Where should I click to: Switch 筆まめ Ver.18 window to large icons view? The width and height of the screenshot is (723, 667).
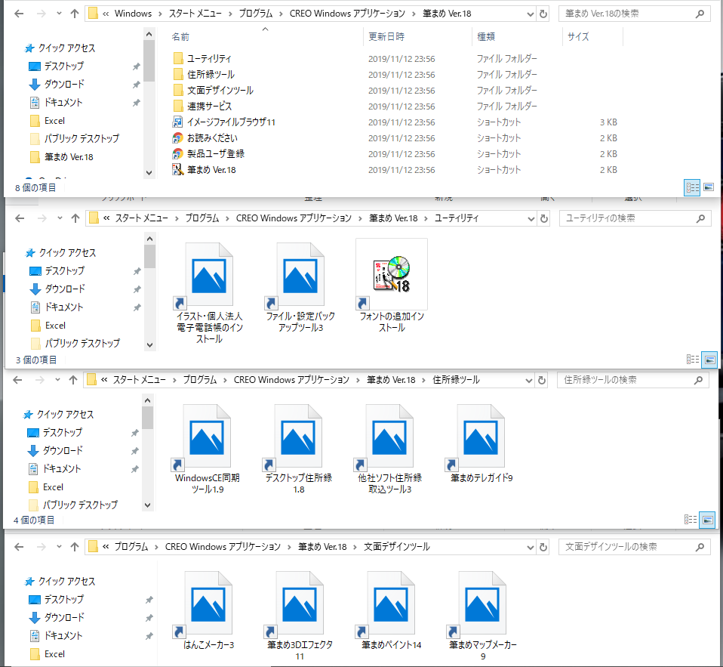[709, 187]
